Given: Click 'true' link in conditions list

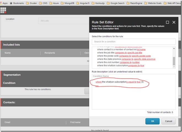Looking at the screenshot, I should tap(142, 66).
